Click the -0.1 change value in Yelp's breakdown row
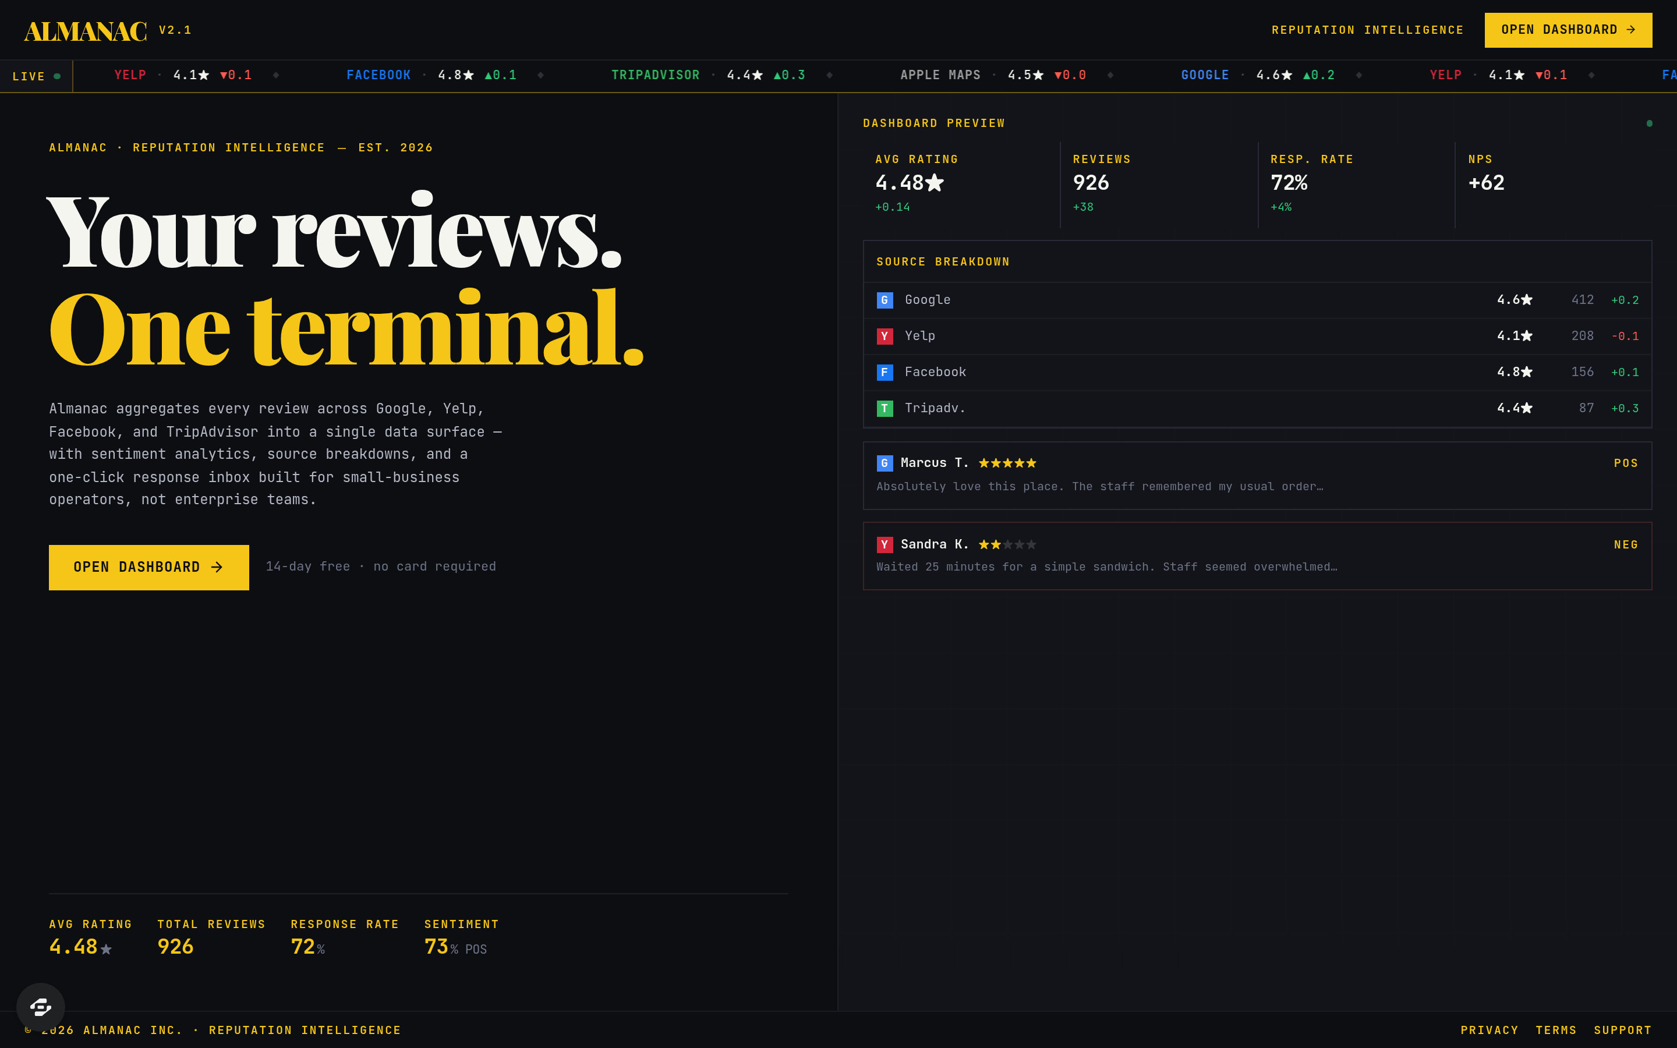Viewport: 1677px width, 1048px height. click(1625, 336)
